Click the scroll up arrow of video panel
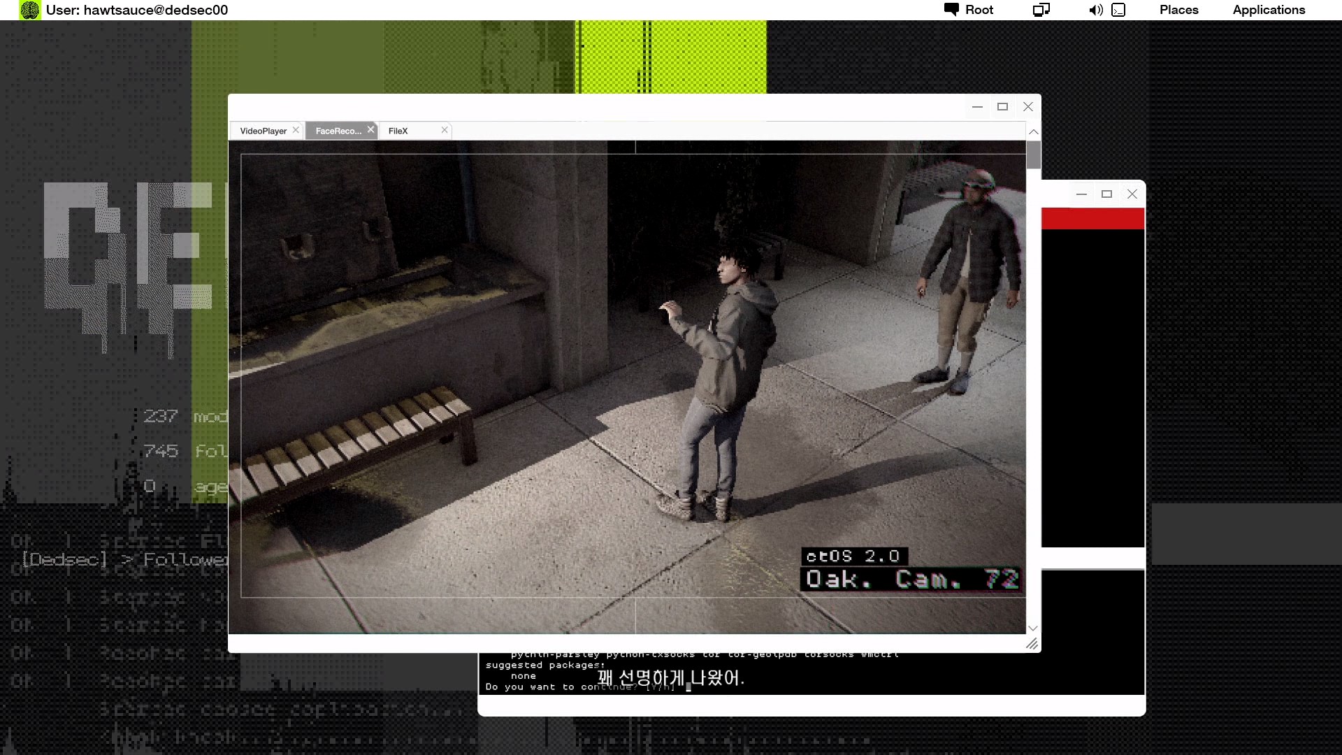The height and width of the screenshot is (755, 1342). 1033,131
